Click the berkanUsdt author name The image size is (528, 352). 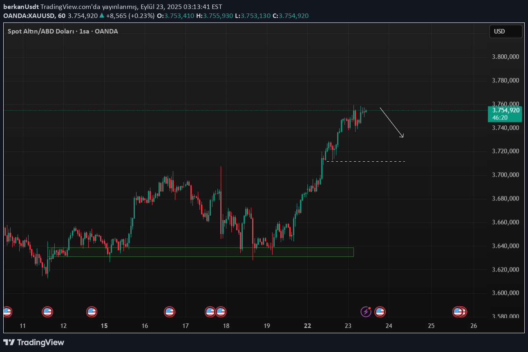pos(21,7)
